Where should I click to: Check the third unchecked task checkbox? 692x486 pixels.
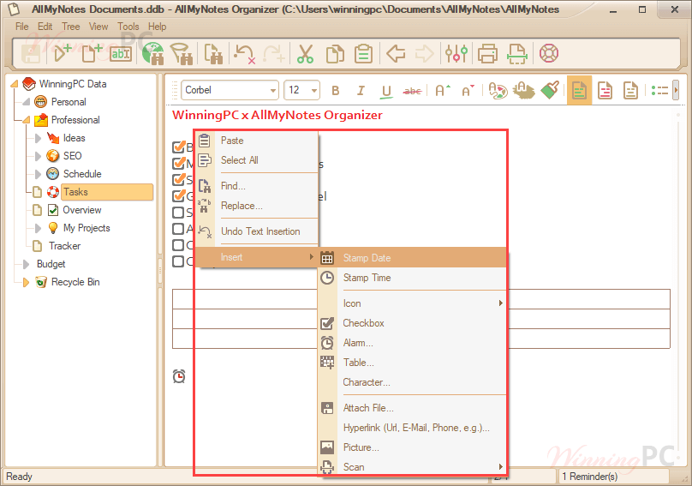point(178,245)
